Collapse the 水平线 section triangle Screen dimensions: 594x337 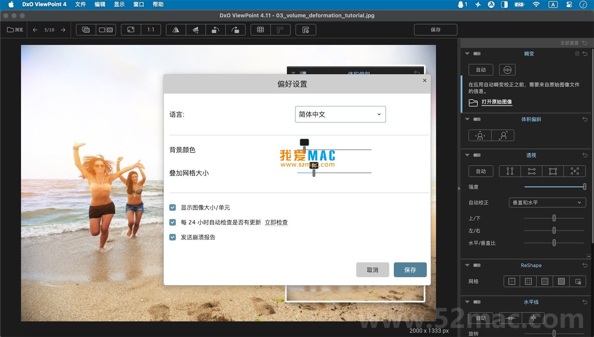467,302
